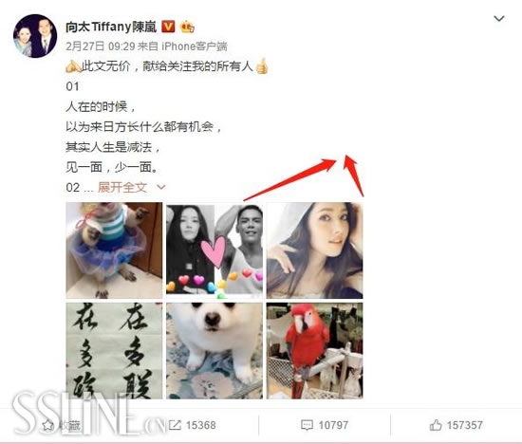
Task: Click the iPhone客户端 source link
Action: 195,46
